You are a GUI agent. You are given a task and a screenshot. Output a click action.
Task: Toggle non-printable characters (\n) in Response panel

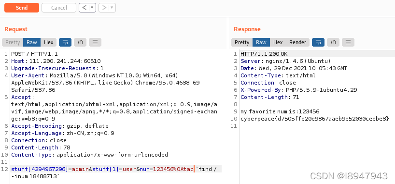333,42
